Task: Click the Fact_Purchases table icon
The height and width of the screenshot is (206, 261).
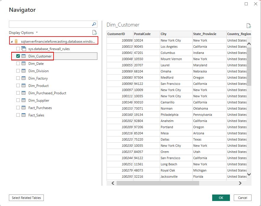Action: [24, 108]
